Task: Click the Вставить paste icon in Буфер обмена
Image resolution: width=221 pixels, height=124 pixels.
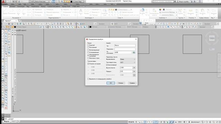Action: pos(203,11)
